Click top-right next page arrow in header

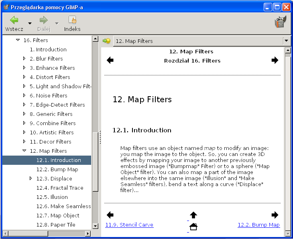pos(275,60)
